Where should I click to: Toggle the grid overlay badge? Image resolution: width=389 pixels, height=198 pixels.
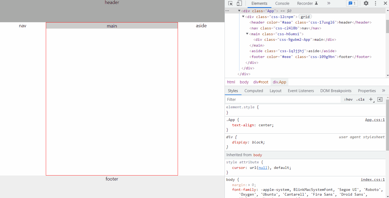pyautogui.click(x=305, y=16)
